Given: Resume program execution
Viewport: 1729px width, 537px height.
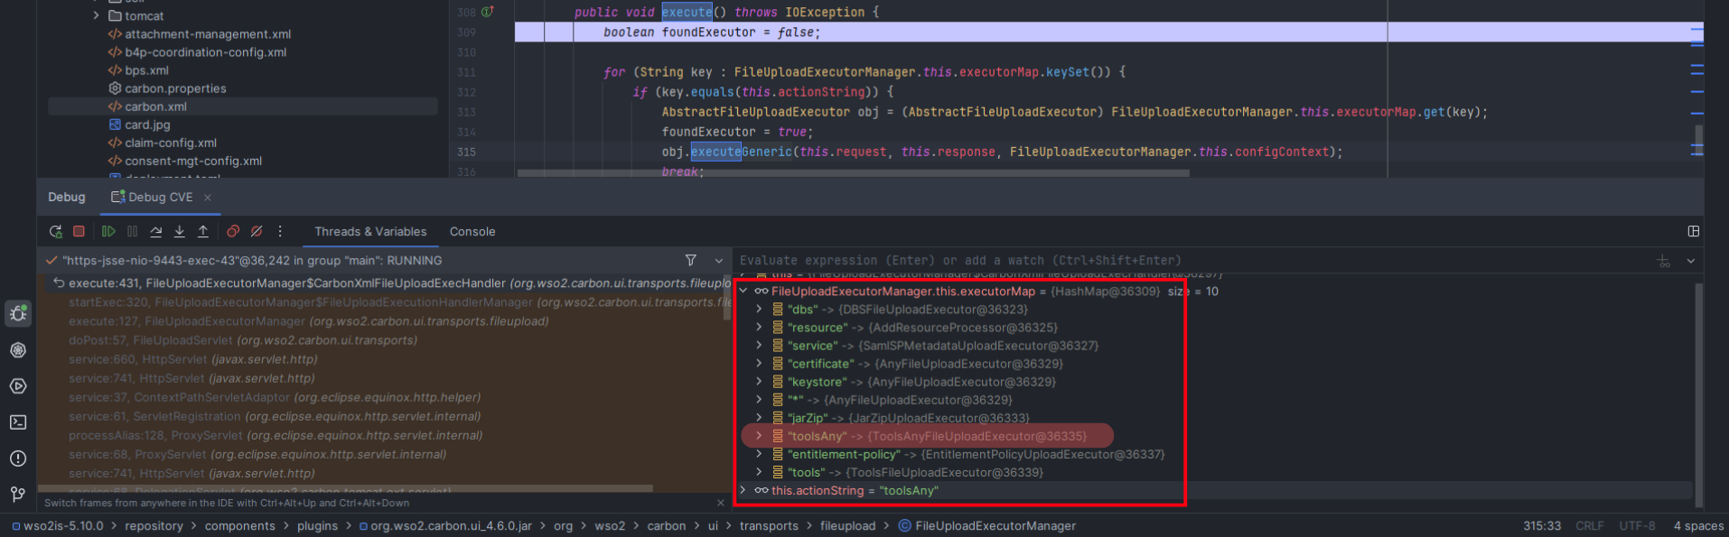Looking at the screenshot, I should tap(108, 232).
